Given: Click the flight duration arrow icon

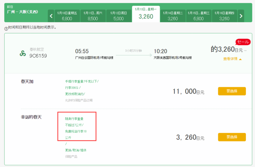Looking at the screenshot, I should 138,55.
